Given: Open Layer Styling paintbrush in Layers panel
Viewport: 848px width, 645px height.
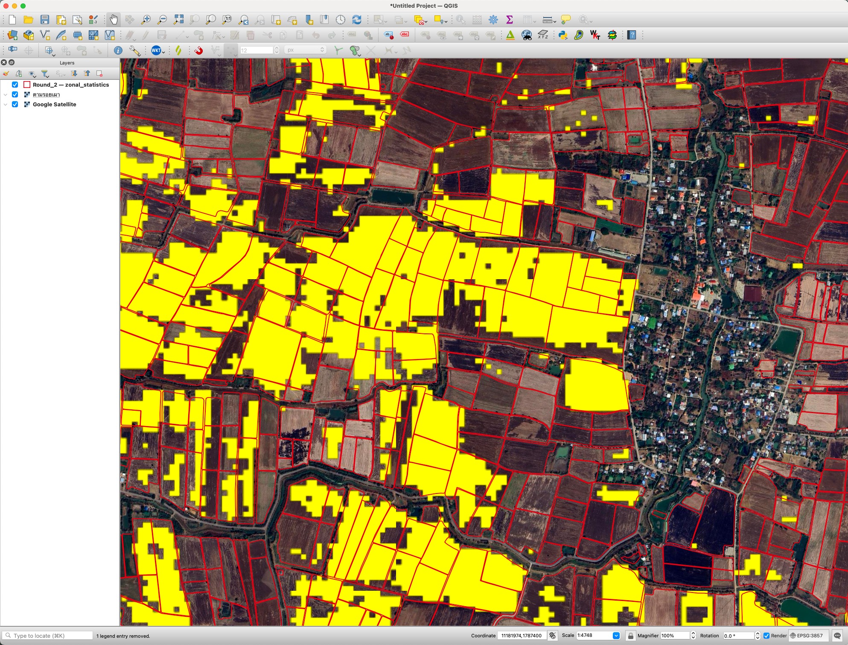Looking at the screenshot, I should pyautogui.click(x=6, y=73).
